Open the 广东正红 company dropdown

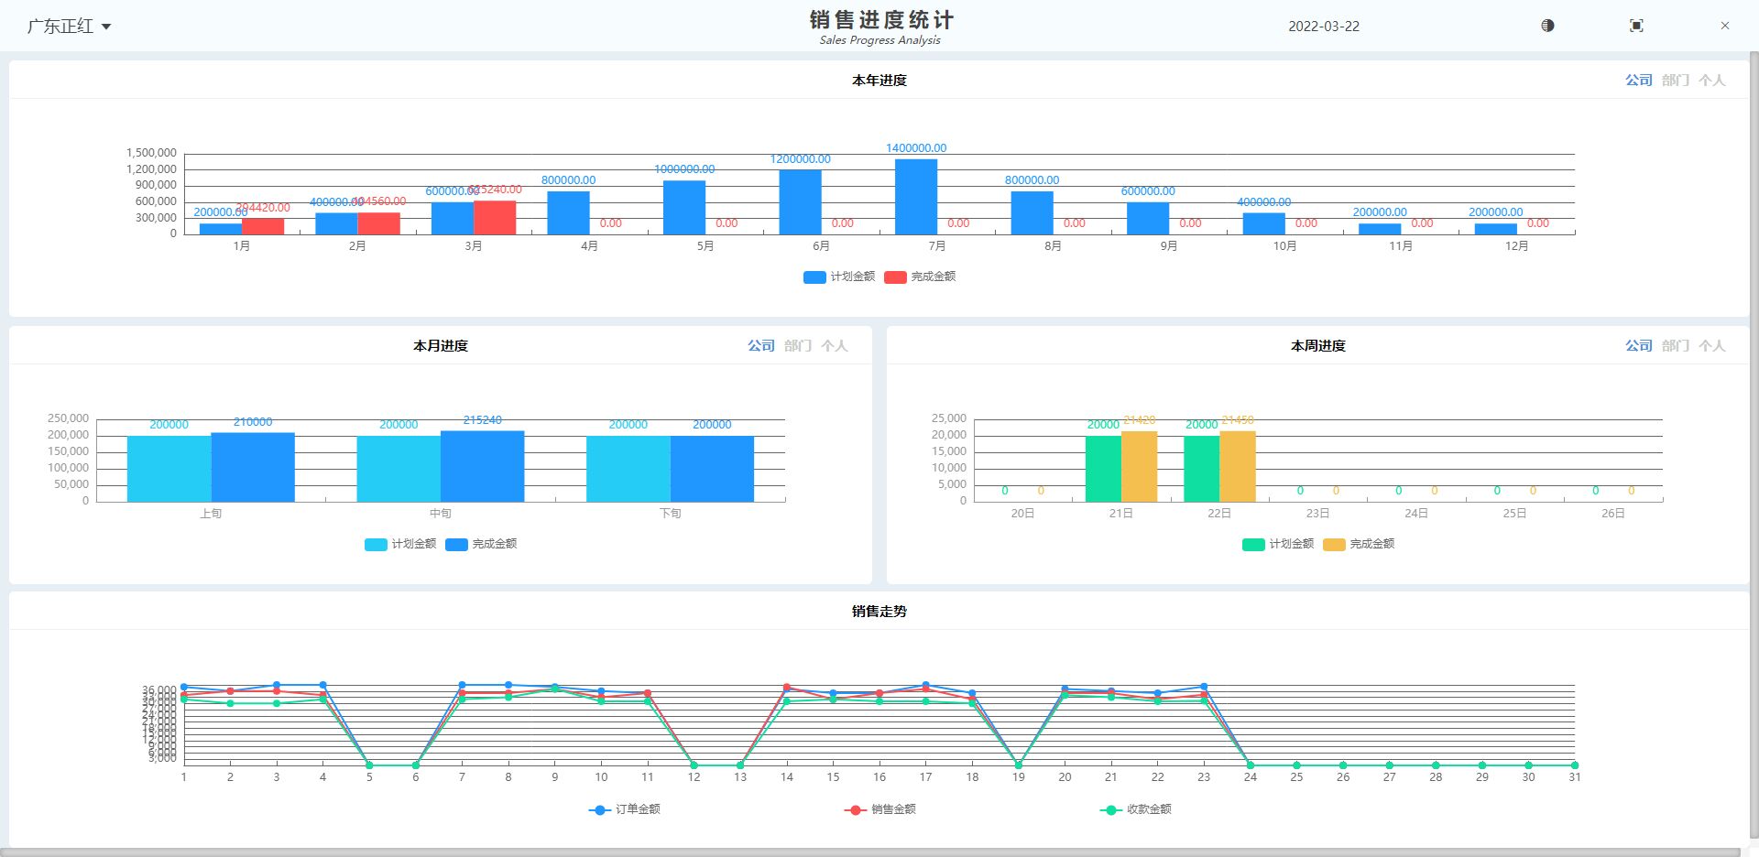pyautogui.click(x=69, y=27)
